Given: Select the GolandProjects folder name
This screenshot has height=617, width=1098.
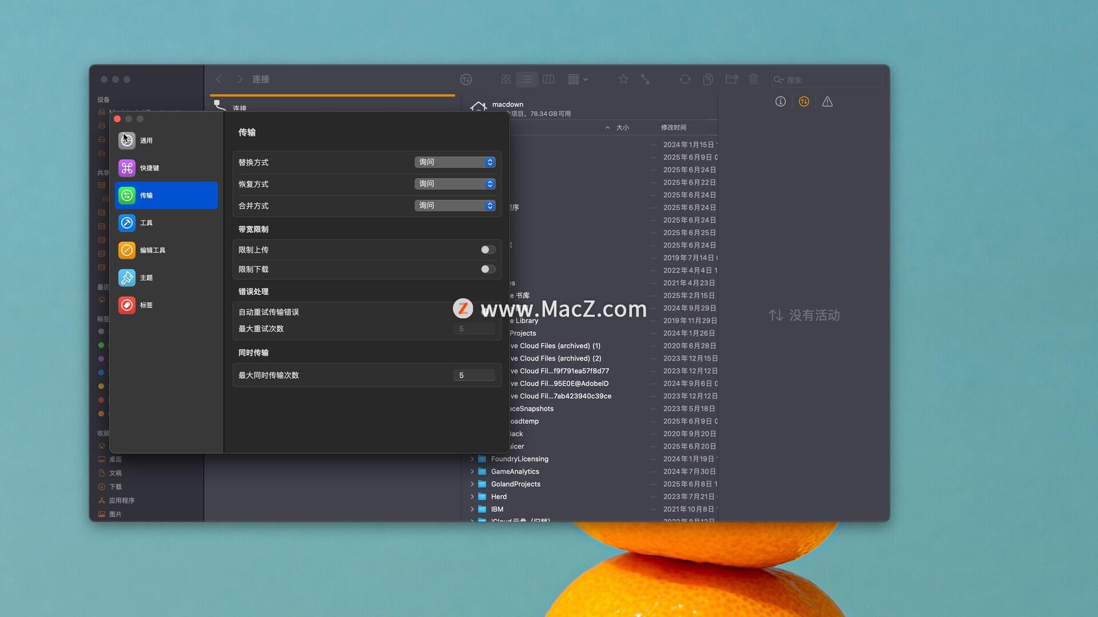Looking at the screenshot, I should click(515, 484).
